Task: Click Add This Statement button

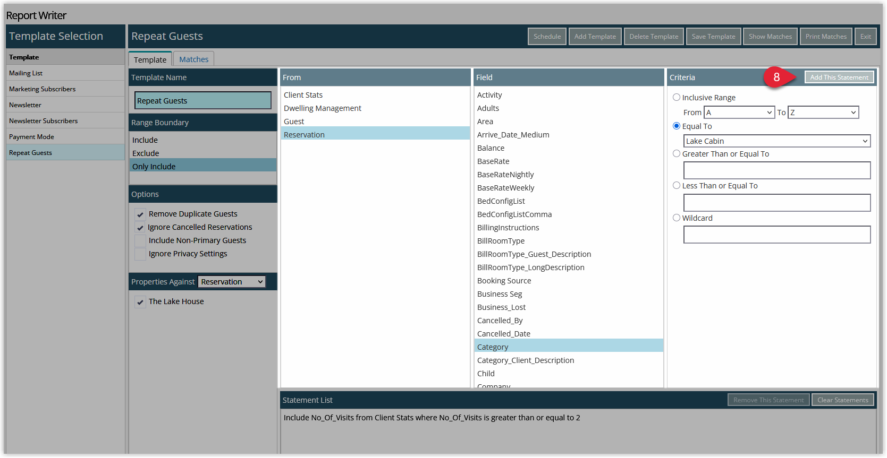Action: pyautogui.click(x=839, y=77)
